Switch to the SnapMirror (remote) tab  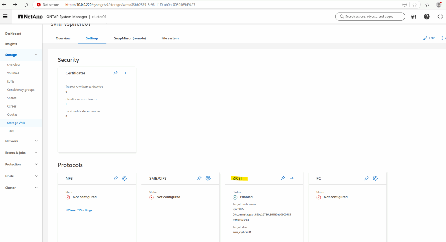(130, 38)
